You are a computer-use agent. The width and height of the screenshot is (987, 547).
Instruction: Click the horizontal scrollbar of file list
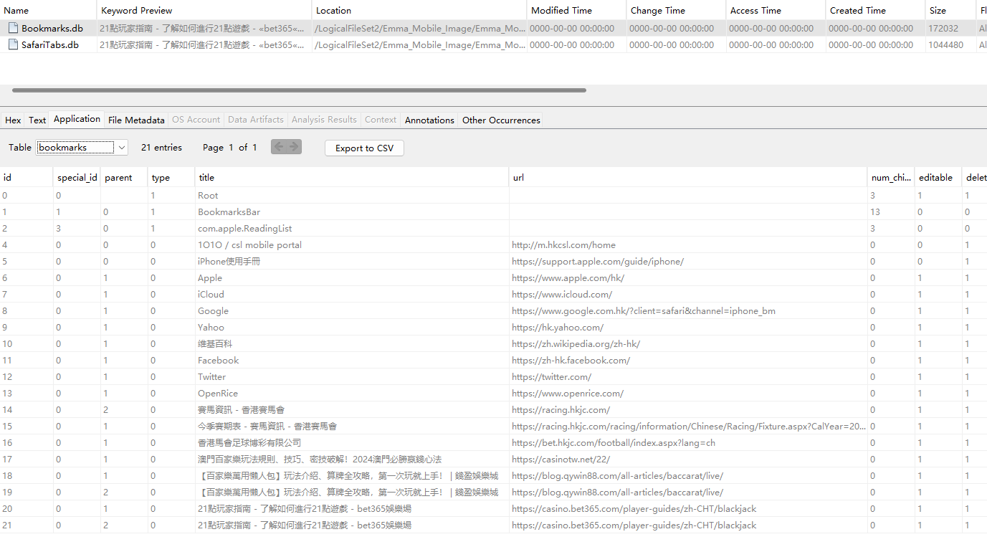[x=299, y=90]
